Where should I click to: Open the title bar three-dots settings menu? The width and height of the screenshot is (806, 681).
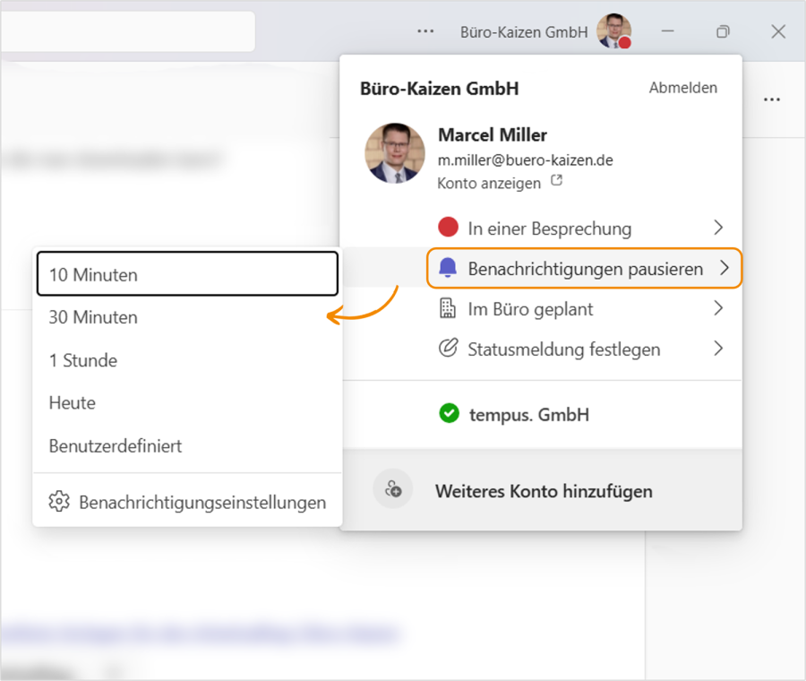(x=425, y=31)
